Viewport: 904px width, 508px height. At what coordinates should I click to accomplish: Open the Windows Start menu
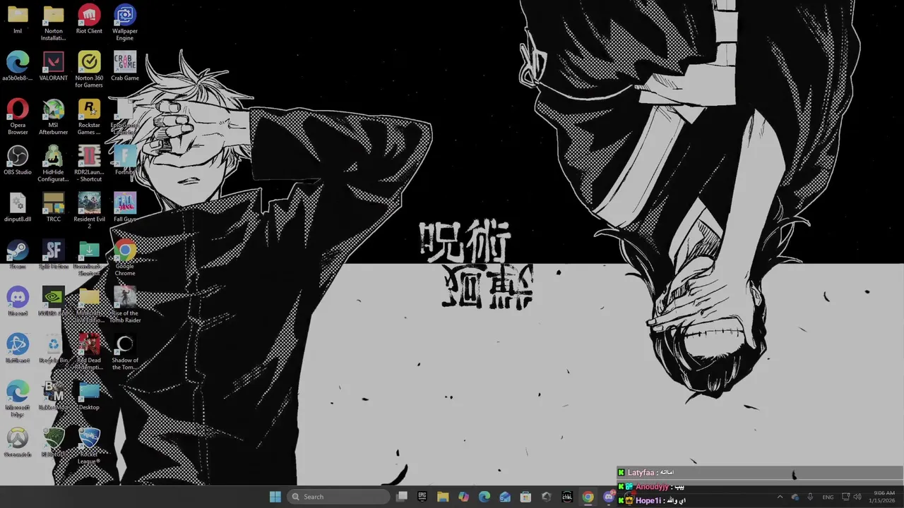click(x=275, y=497)
